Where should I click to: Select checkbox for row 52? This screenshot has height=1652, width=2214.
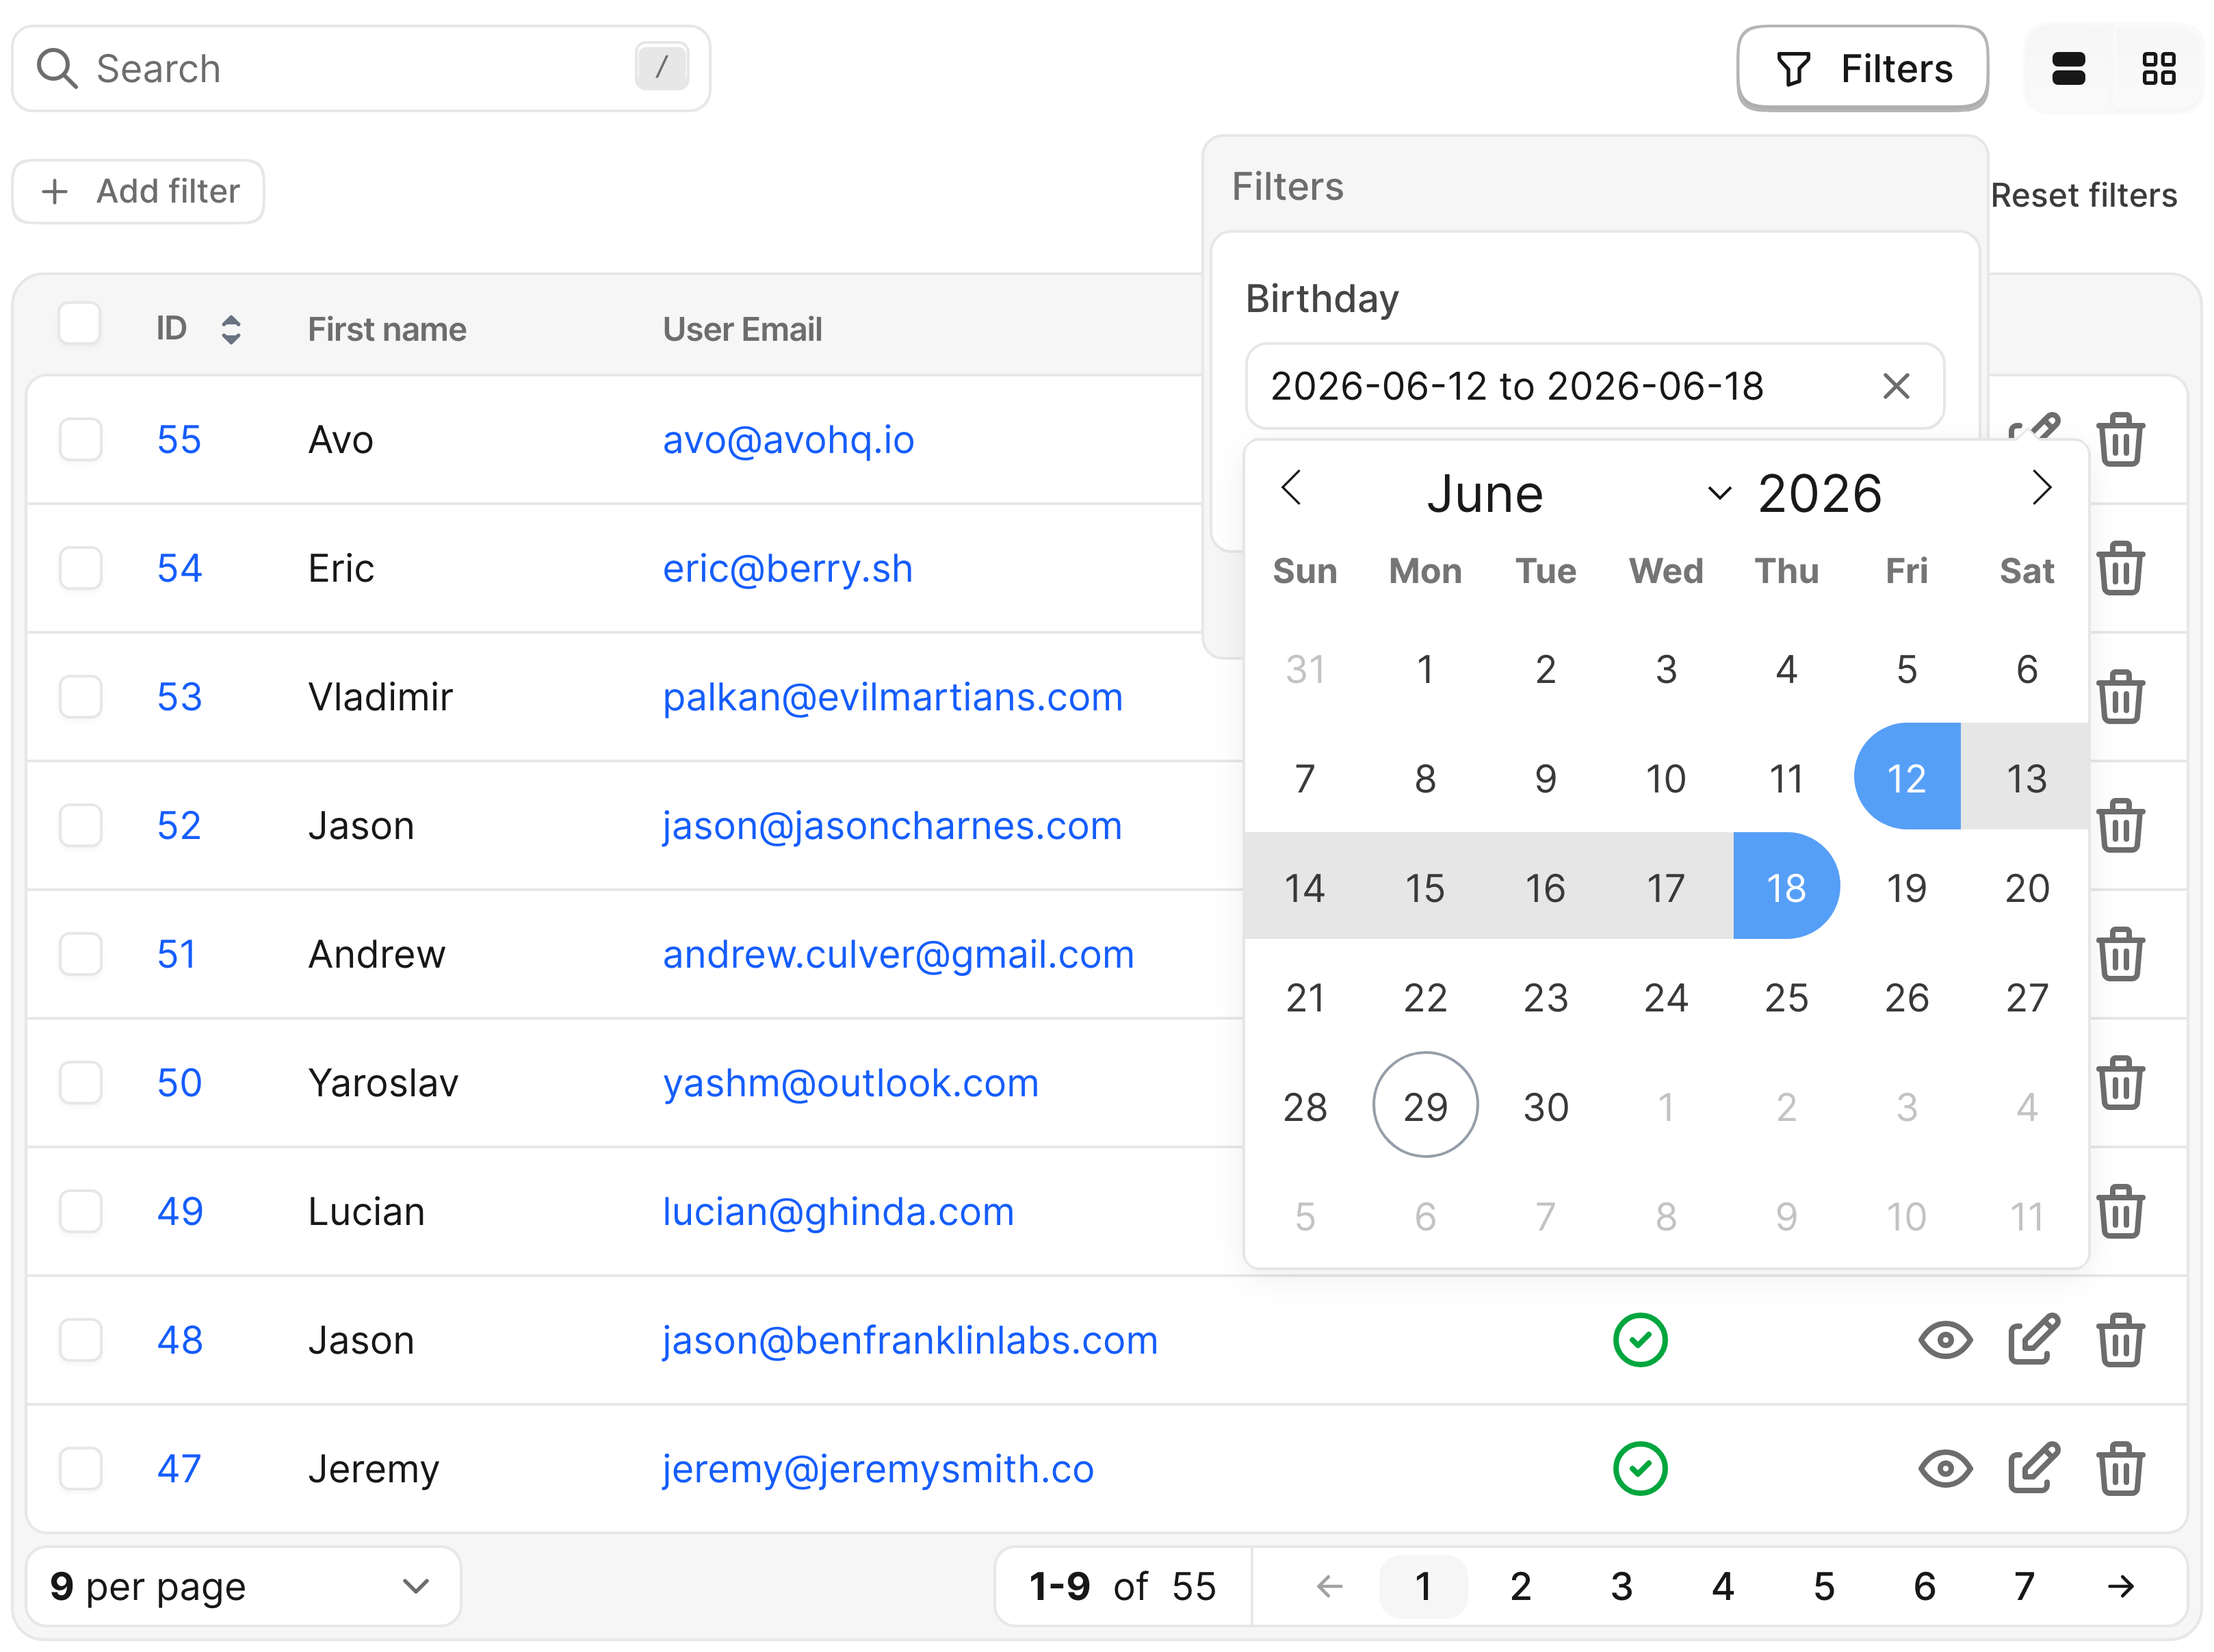click(80, 826)
